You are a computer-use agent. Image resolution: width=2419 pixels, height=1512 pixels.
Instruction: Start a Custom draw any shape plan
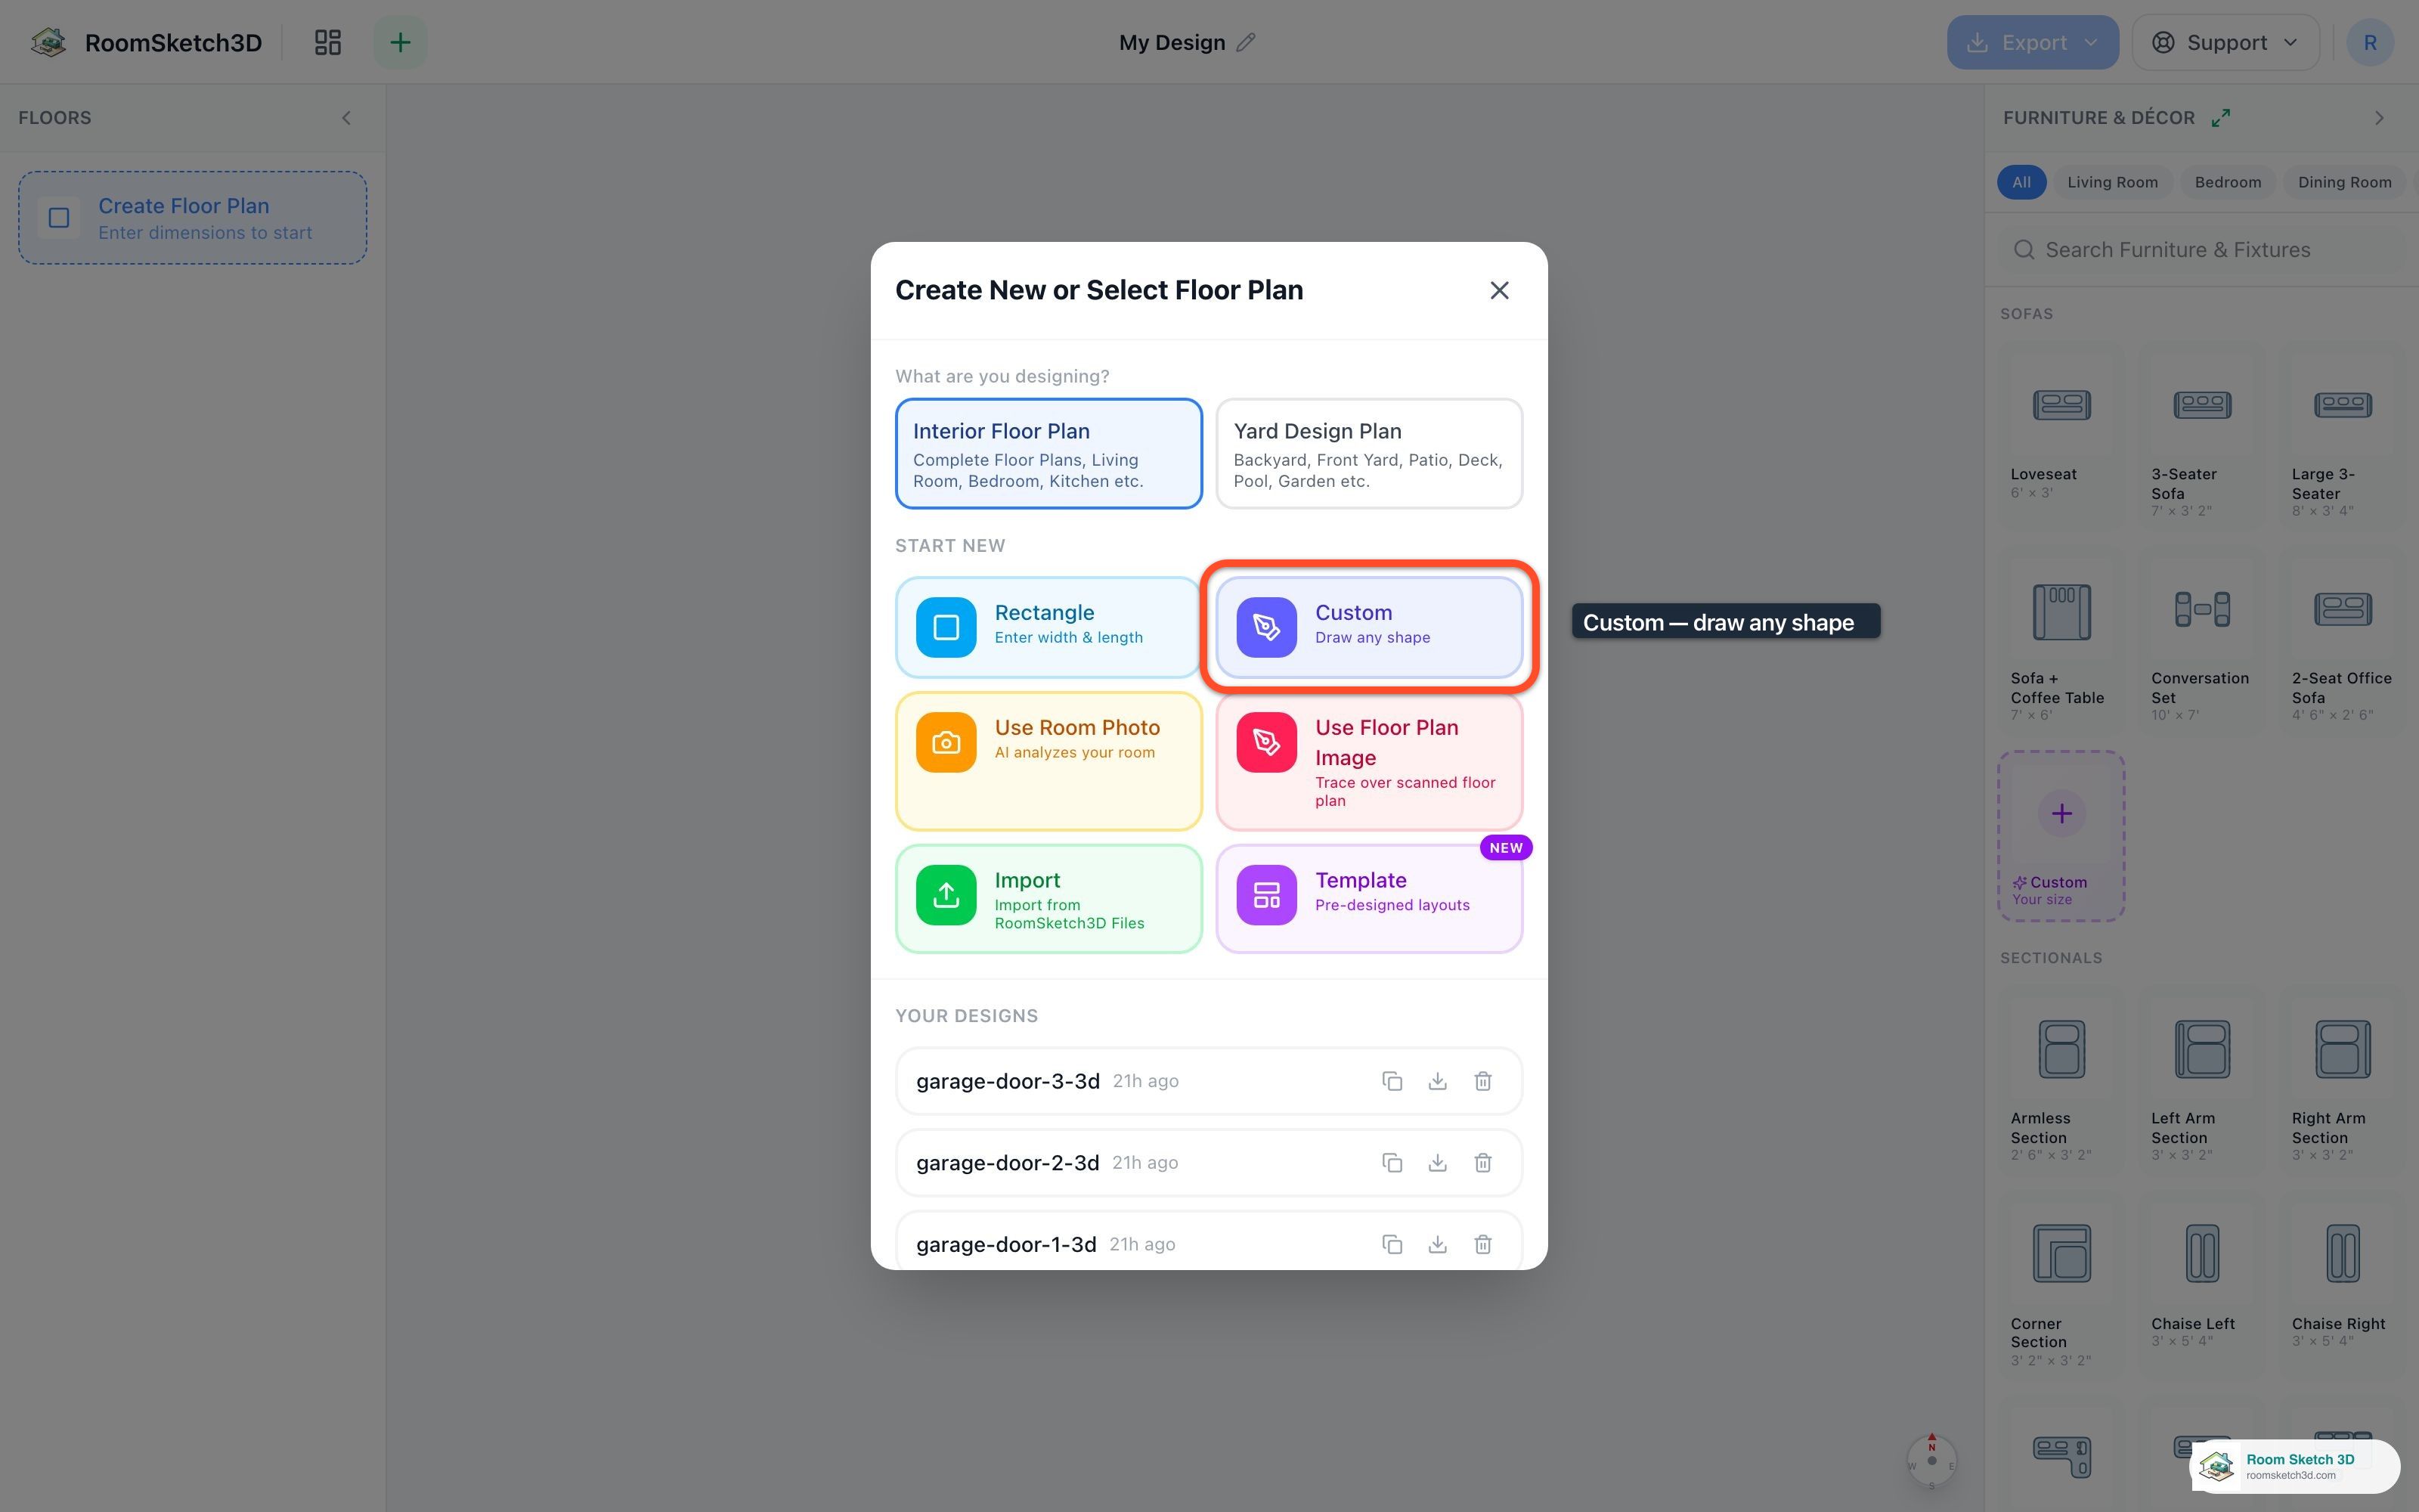click(x=1368, y=627)
